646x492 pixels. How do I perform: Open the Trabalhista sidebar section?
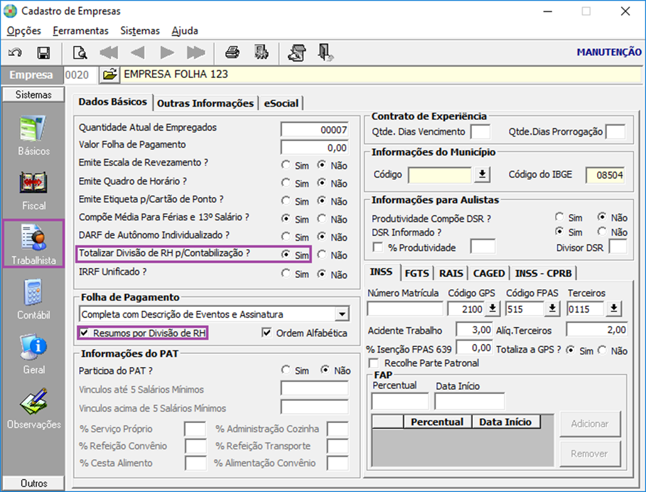33,243
